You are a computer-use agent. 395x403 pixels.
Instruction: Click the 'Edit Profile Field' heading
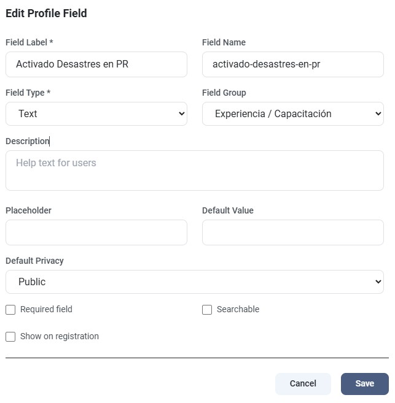[x=46, y=13]
